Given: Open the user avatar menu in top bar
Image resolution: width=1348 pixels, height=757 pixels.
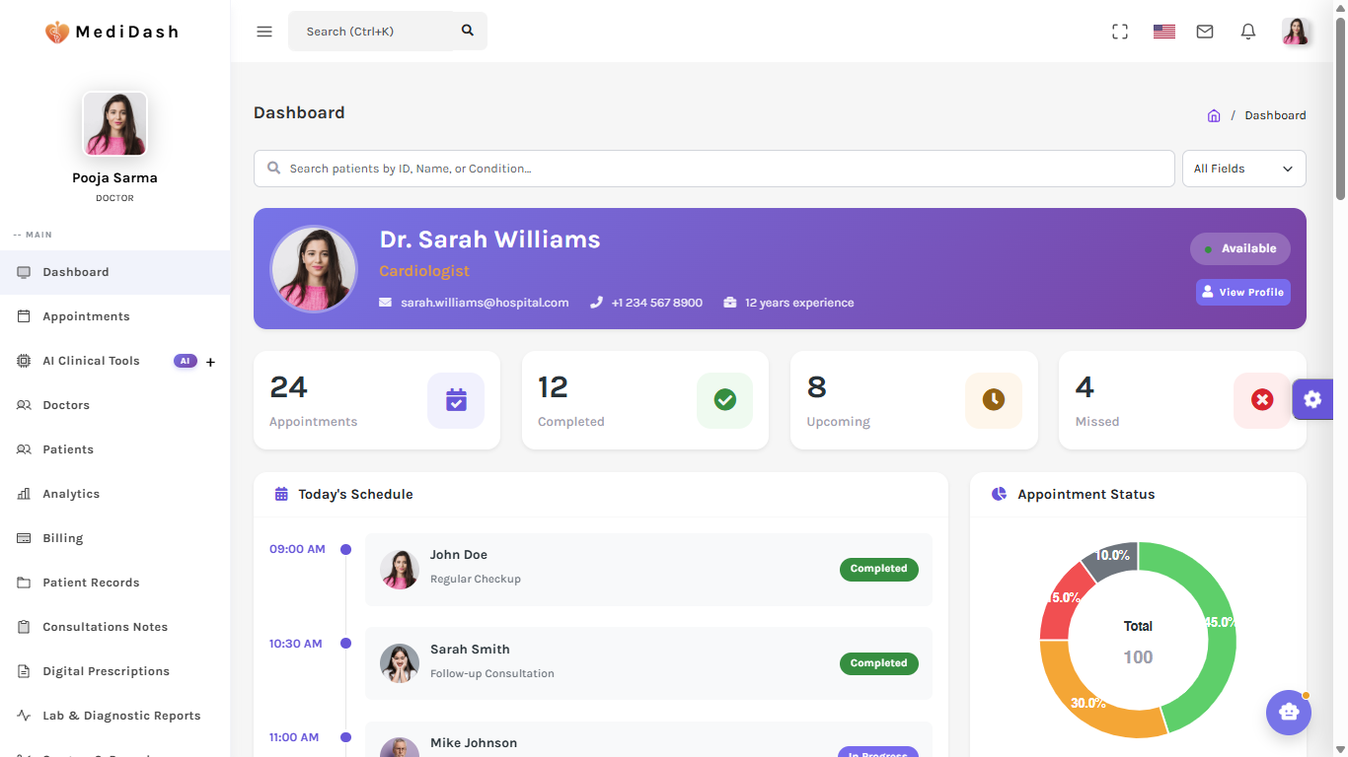Looking at the screenshot, I should pos(1297,32).
